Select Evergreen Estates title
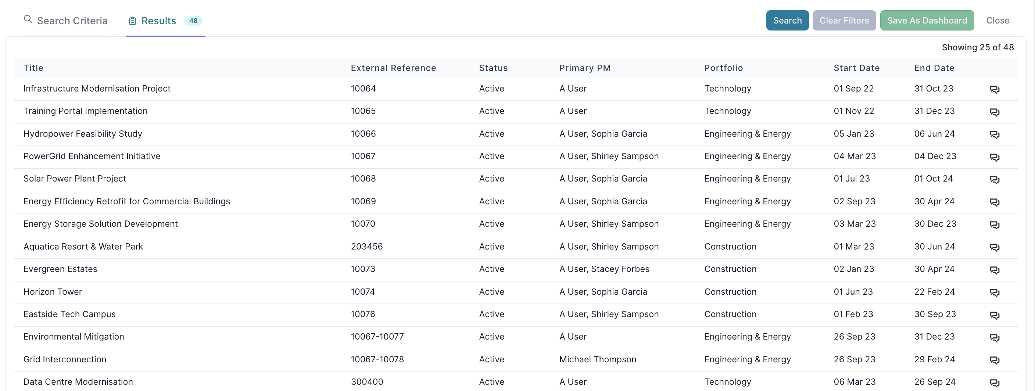 click(60, 269)
